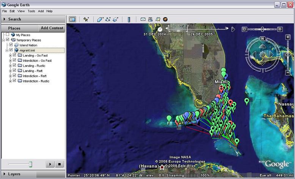The height and width of the screenshot is (179, 295).
Task: Collapse the Temporary Places tree node
Action: [3, 40]
